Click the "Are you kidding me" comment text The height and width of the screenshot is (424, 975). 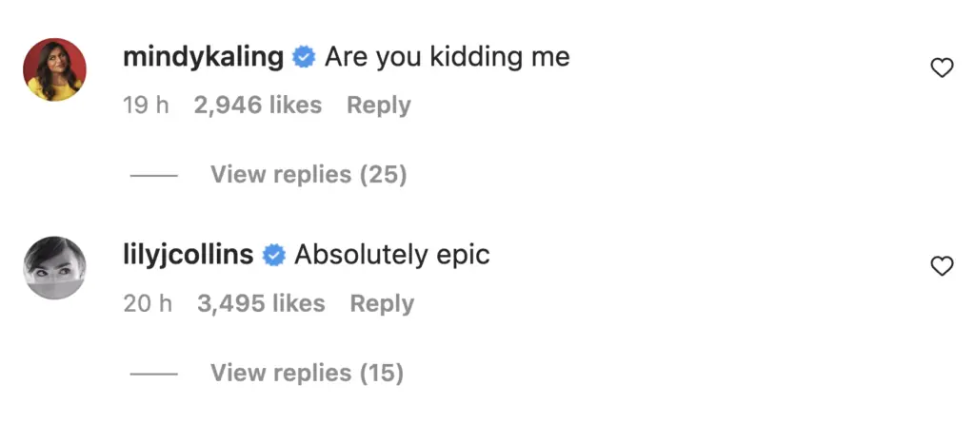tap(448, 57)
